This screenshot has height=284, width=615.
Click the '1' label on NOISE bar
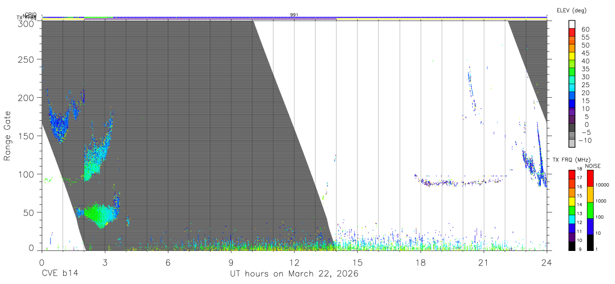tap(595, 249)
